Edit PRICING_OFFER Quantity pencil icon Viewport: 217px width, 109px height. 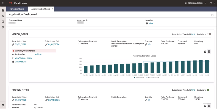pos(146,100)
